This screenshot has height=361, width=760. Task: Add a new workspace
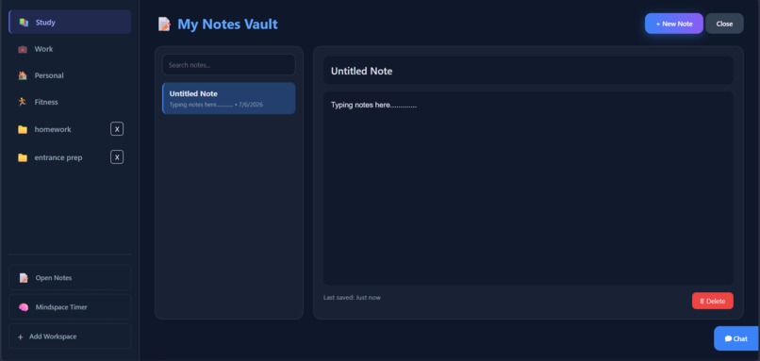click(70, 336)
